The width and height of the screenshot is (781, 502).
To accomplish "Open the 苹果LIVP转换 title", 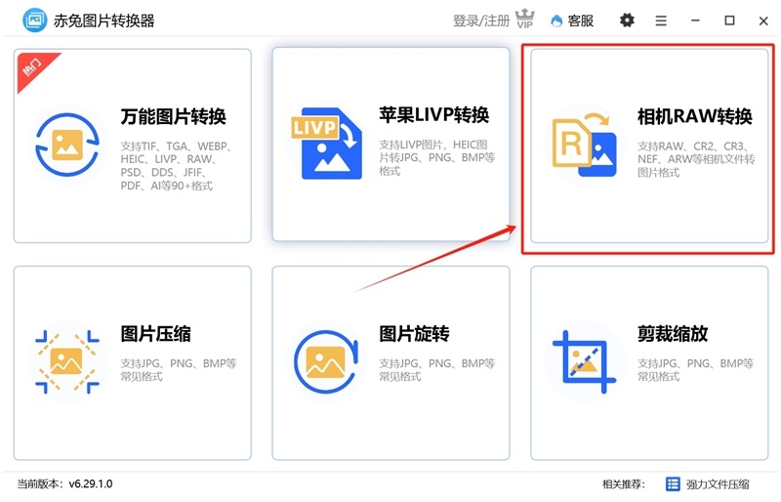I will (433, 115).
